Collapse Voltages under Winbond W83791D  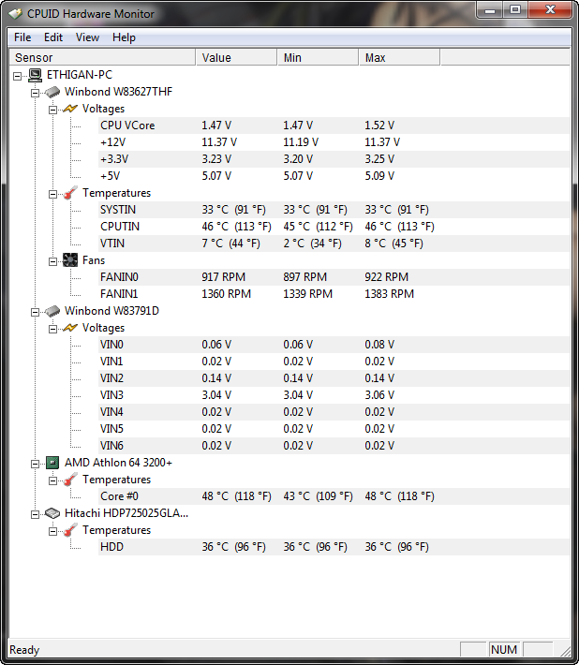52,329
